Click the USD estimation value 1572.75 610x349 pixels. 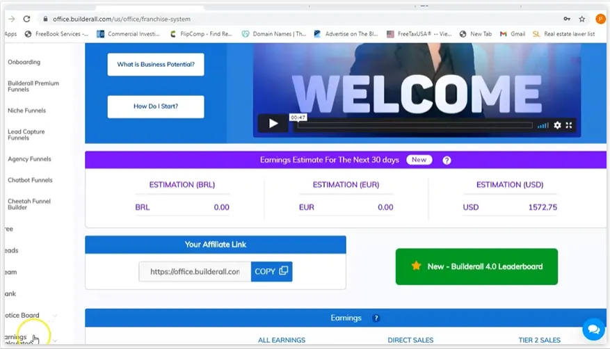pyautogui.click(x=543, y=208)
